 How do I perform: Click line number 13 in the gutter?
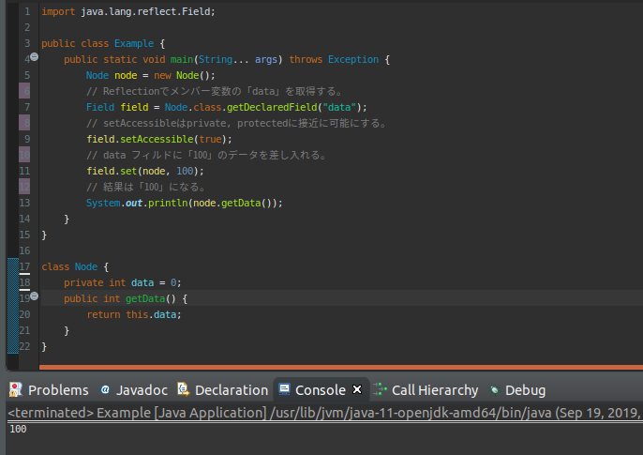(x=24, y=203)
